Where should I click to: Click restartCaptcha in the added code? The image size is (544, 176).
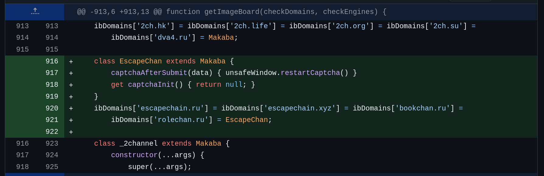tap(310, 73)
